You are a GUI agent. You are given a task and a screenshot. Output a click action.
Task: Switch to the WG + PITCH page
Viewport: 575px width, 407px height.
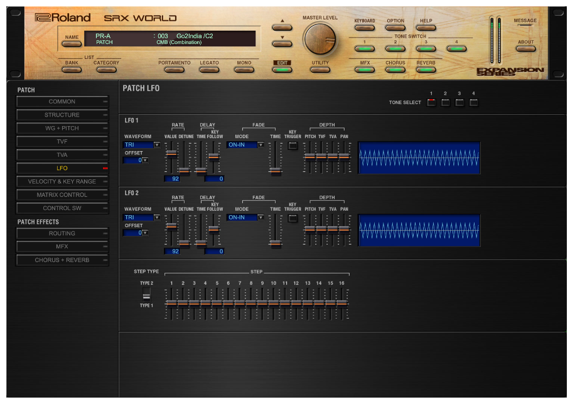click(x=62, y=128)
